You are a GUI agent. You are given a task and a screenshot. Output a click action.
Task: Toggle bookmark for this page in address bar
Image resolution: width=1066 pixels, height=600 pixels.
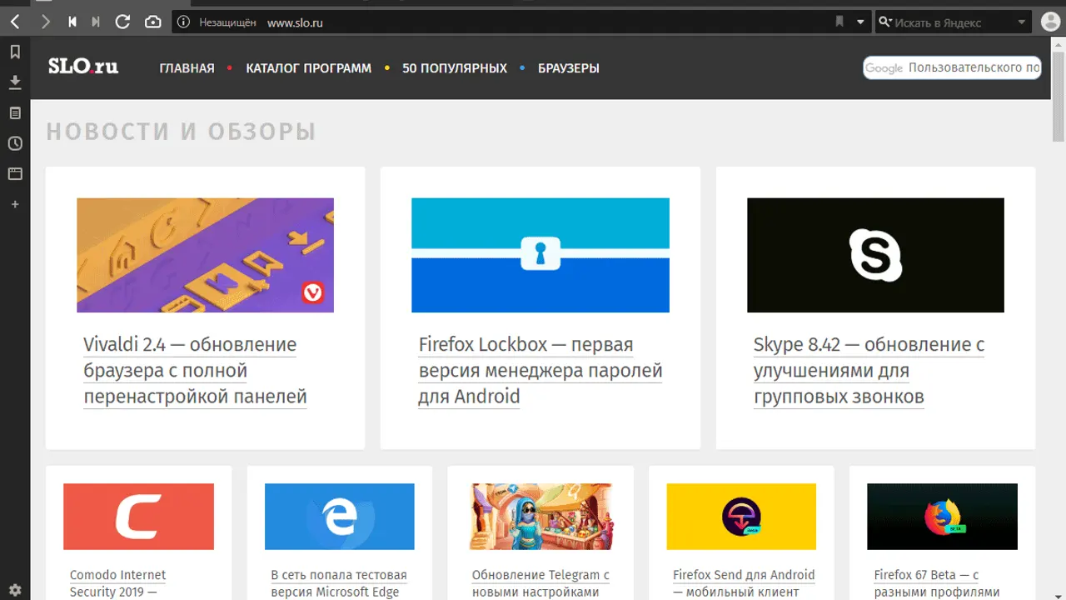pyautogui.click(x=839, y=22)
